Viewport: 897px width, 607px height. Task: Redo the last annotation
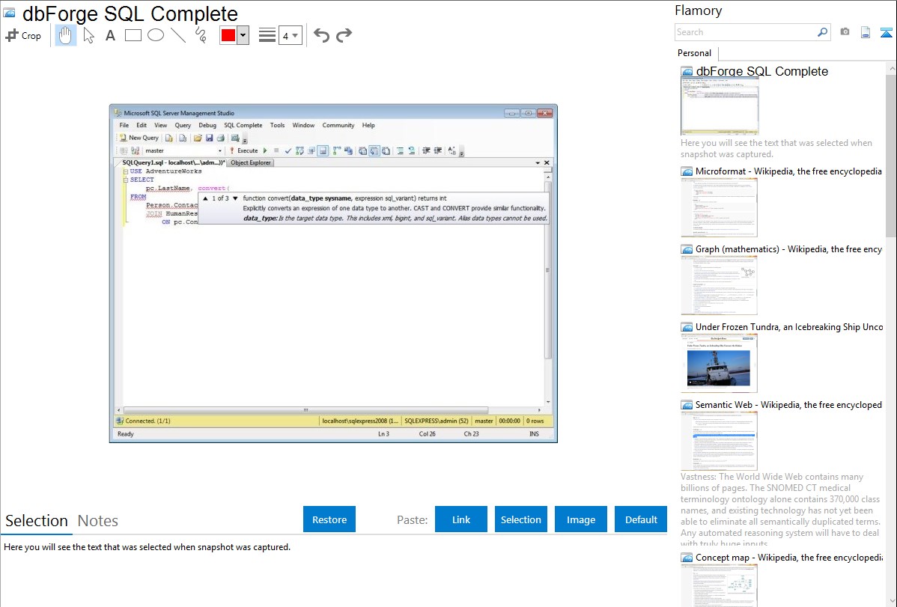click(x=344, y=35)
